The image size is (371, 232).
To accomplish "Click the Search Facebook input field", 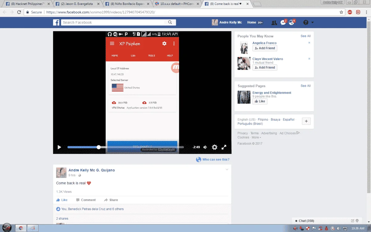I will (113, 22).
